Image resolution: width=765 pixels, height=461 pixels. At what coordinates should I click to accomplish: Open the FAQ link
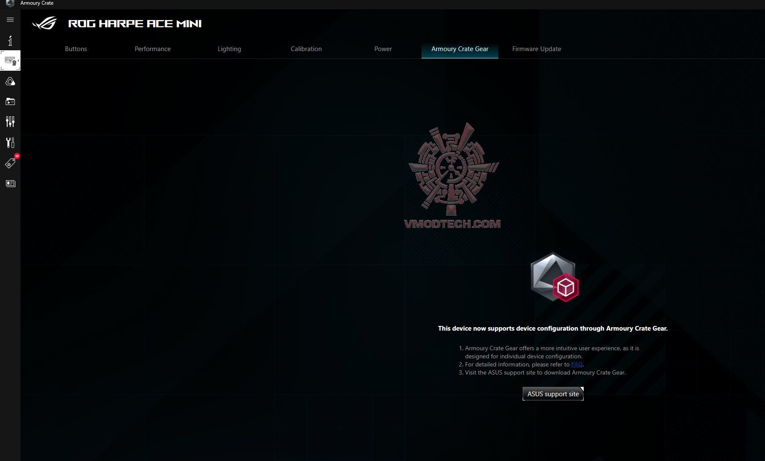pyautogui.click(x=577, y=364)
